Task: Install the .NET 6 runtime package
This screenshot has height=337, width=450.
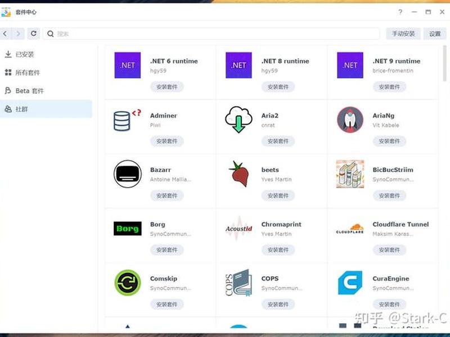Action: [166, 87]
